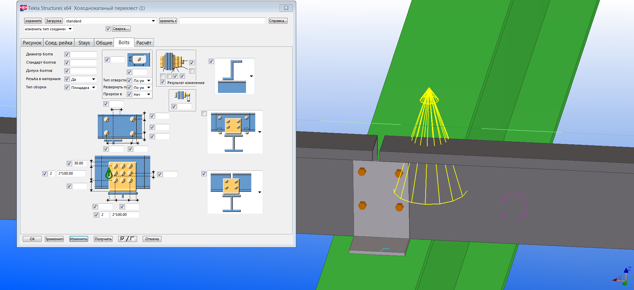634x290 pixels.
Task: Click the Диаметр болта input field
Action: [84, 54]
